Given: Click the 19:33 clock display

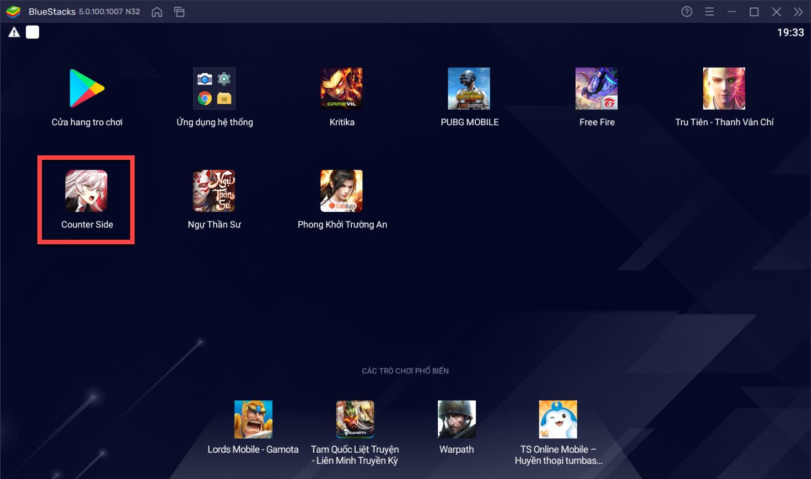Looking at the screenshot, I should (x=790, y=32).
